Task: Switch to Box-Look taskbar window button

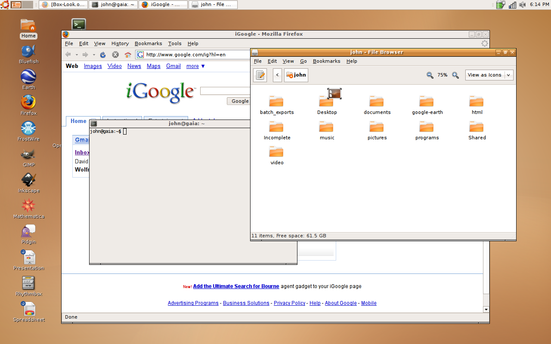Action: pos(63,5)
